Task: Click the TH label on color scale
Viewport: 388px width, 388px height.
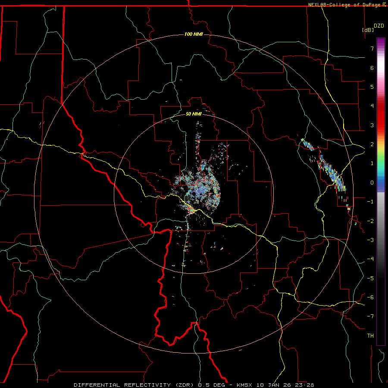Action: (370, 335)
